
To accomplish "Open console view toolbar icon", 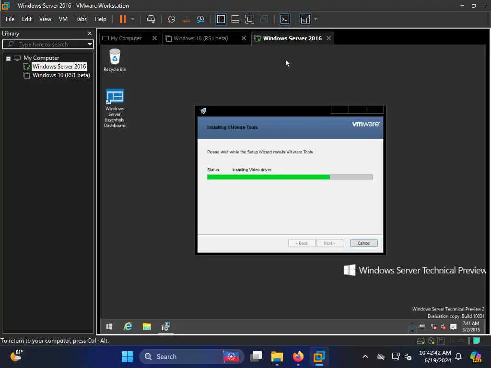I will point(285,19).
